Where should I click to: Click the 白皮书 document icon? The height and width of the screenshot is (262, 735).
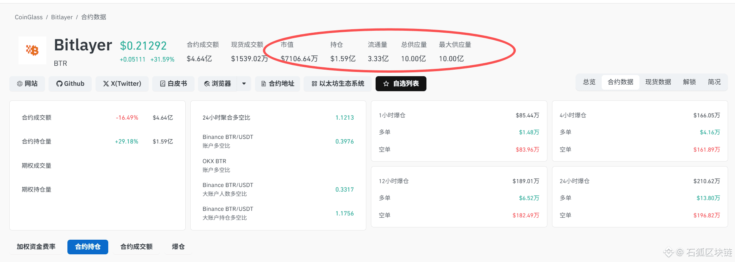(x=163, y=84)
